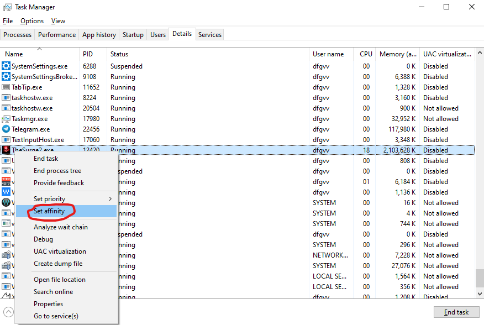The image size is (484, 325).
Task: Choose Set affinity from the context menu
Action: [x=49, y=211]
